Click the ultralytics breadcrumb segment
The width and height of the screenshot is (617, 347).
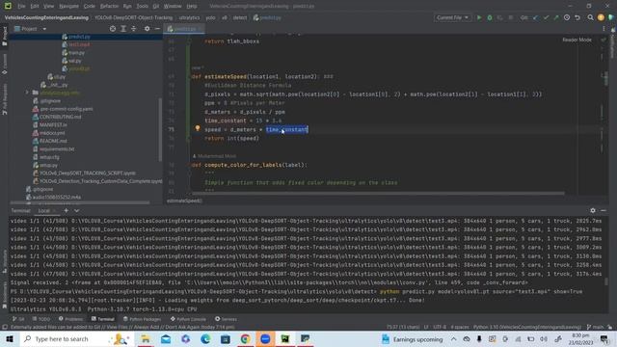pyautogui.click(x=189, y=17)
